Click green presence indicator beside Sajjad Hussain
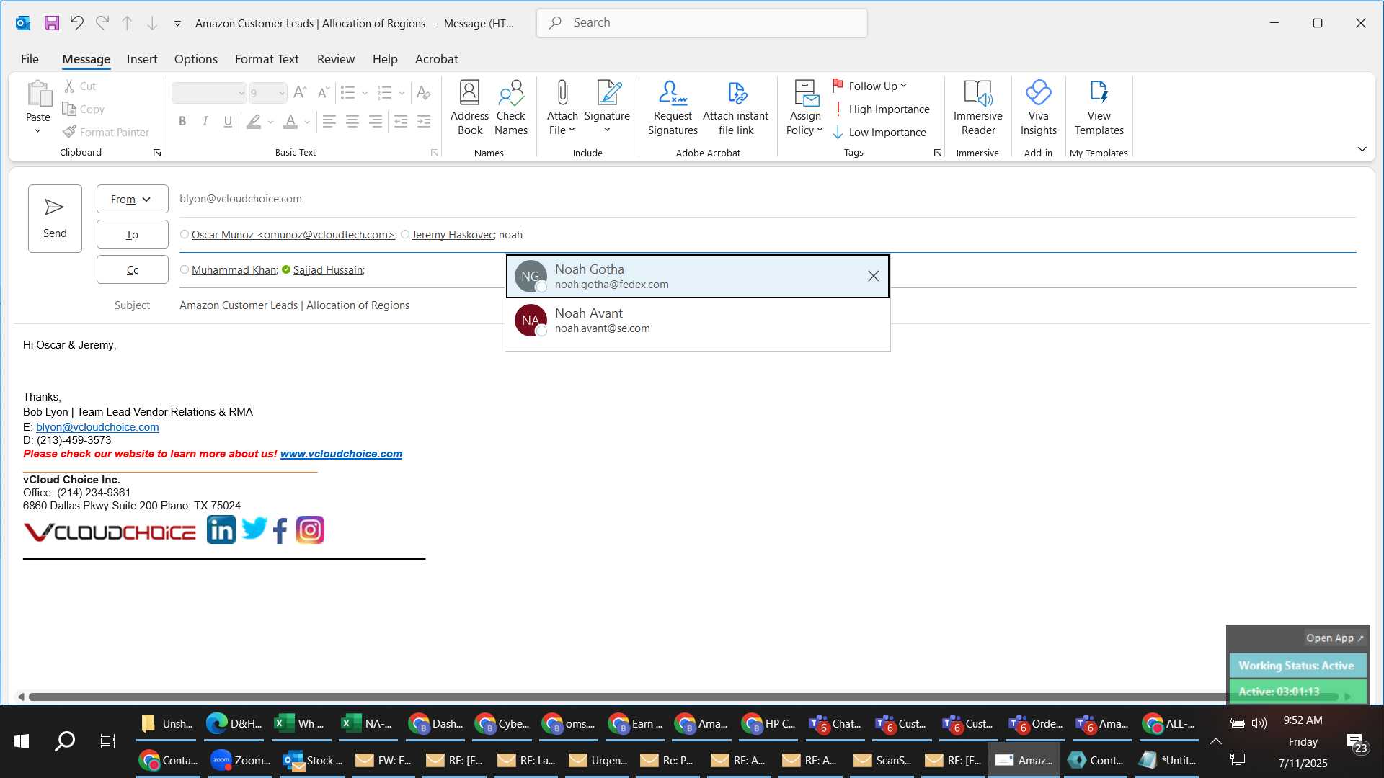The width and height of the screenshot is (1384, 778). 286,269
